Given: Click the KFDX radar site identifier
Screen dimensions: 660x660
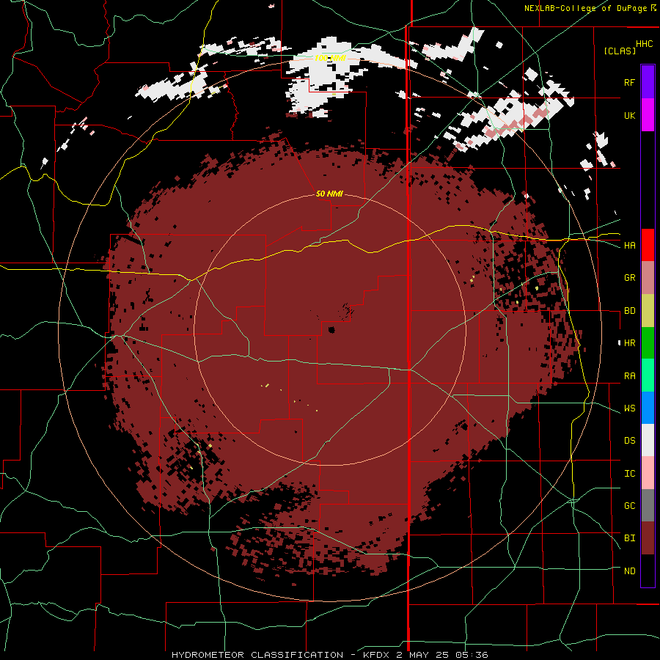Looking at the screenshot, I should pos(377,655).
